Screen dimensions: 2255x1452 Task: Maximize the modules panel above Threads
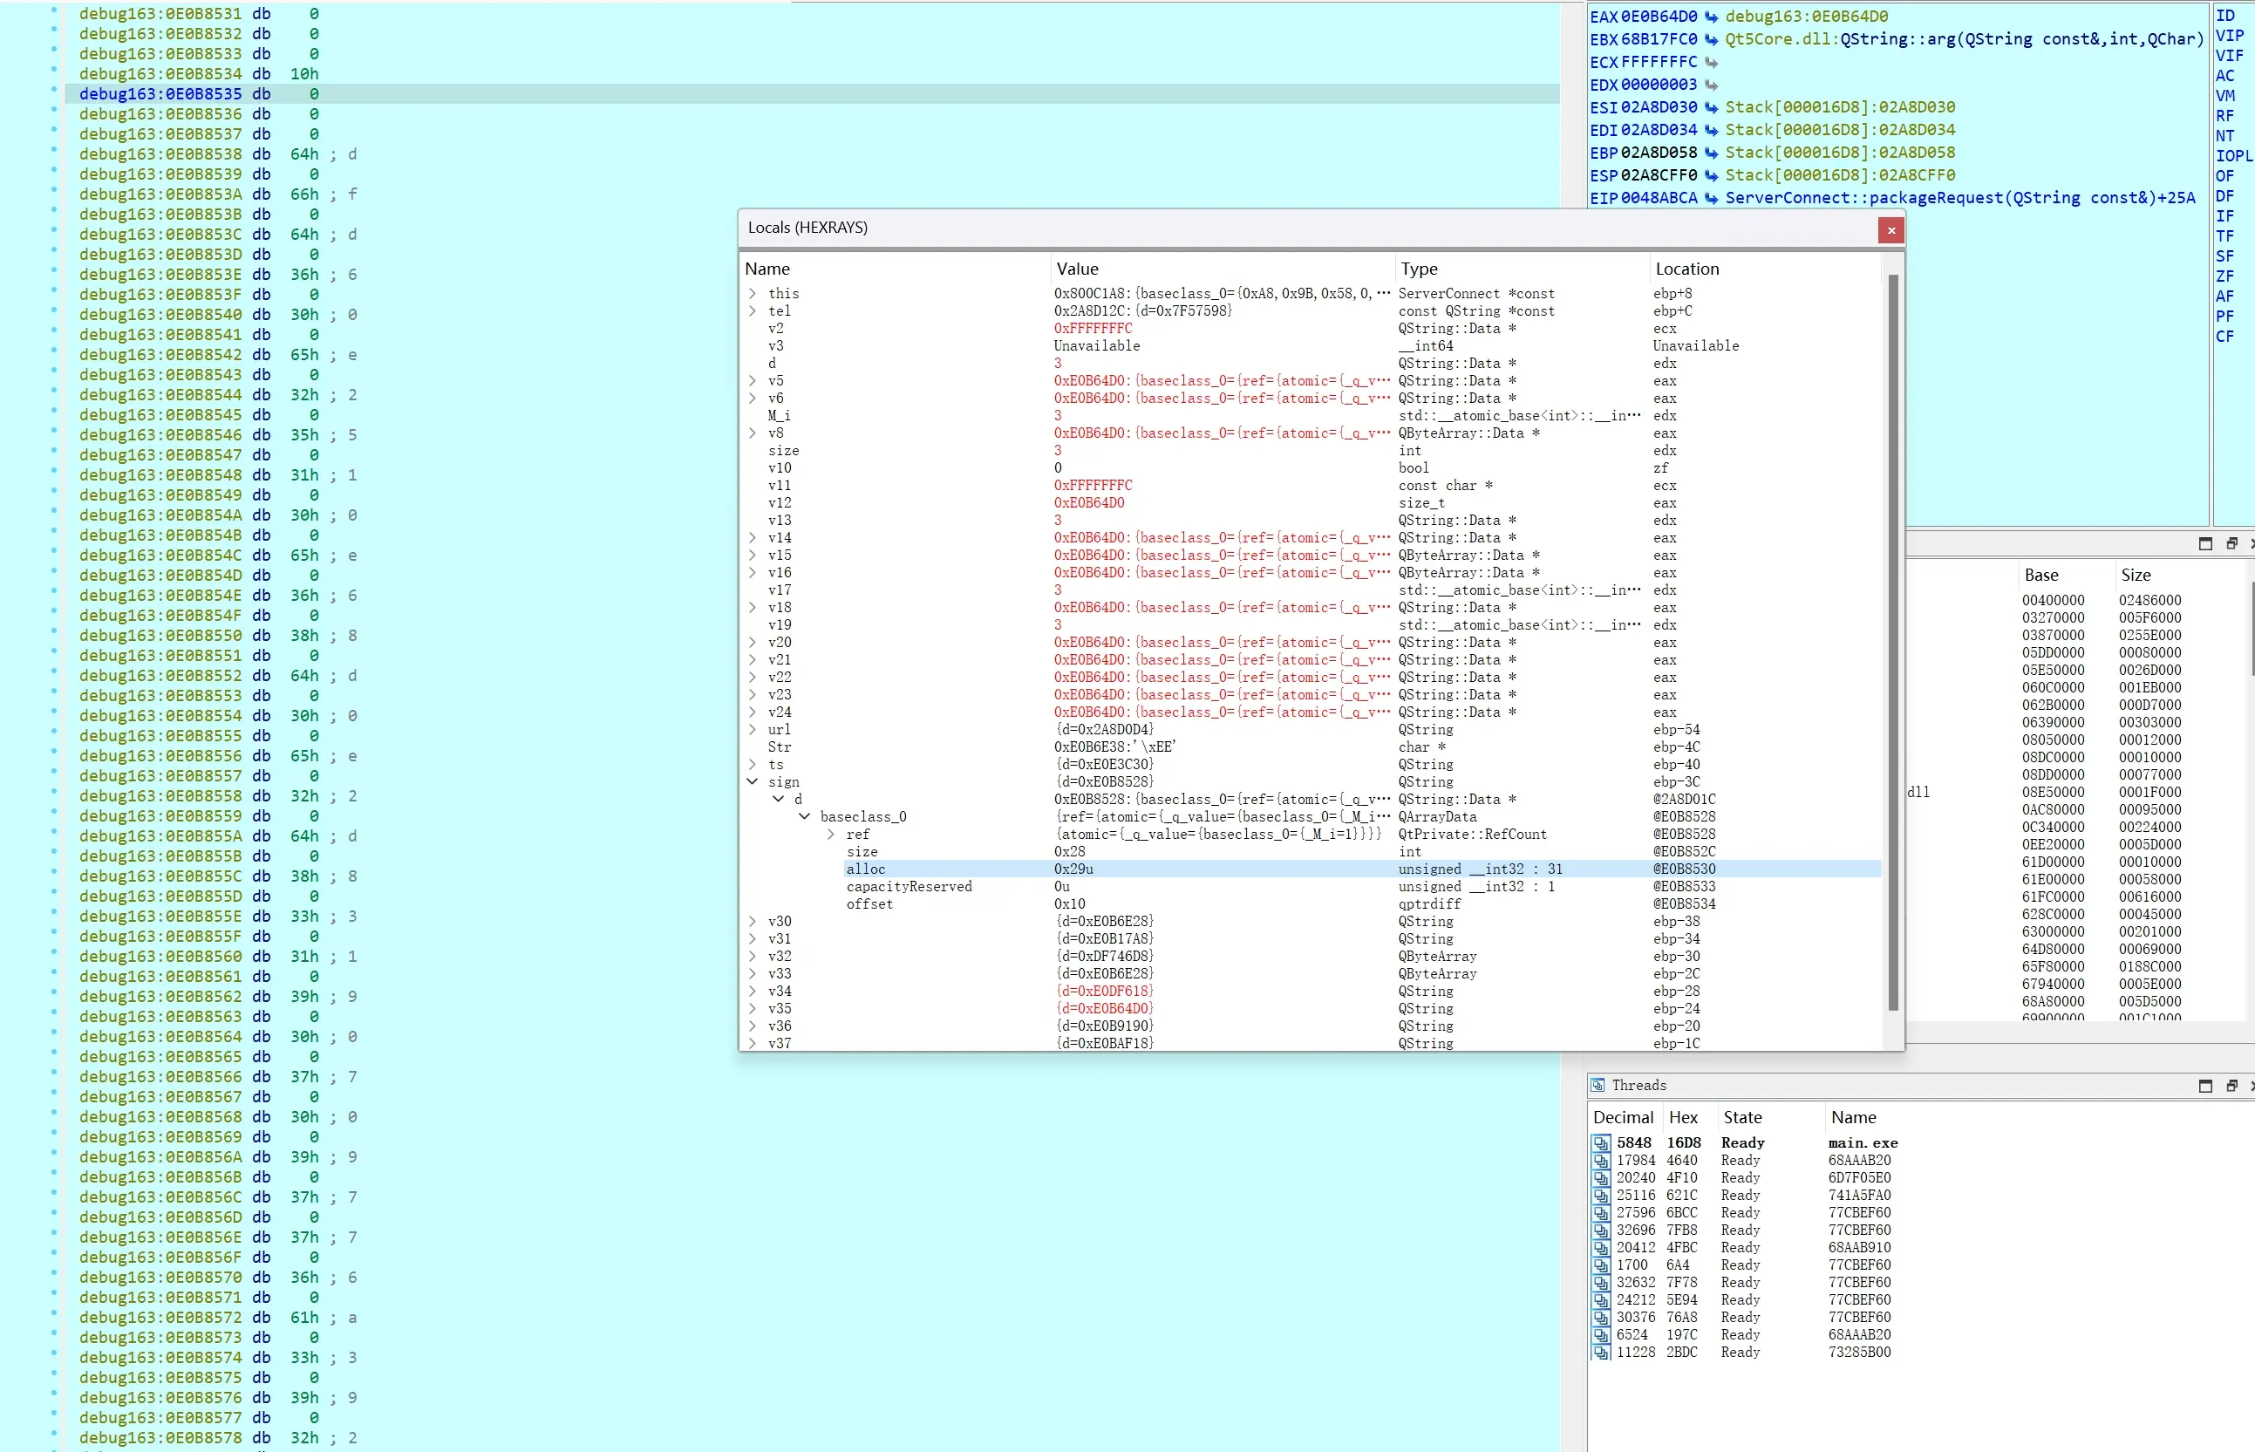pyautogui.click(x=2205, y=543)
